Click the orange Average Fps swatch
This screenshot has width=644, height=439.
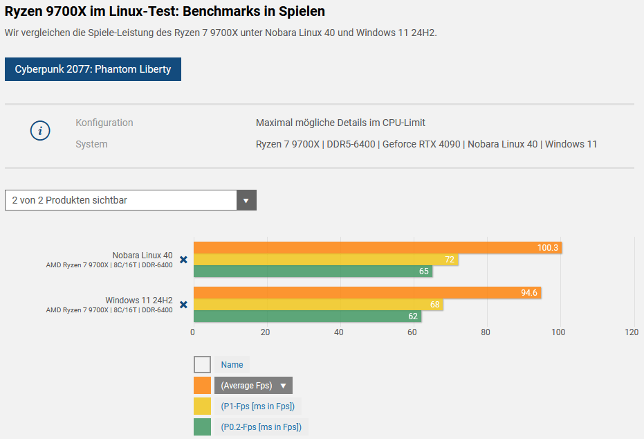[x=202, y=386]
